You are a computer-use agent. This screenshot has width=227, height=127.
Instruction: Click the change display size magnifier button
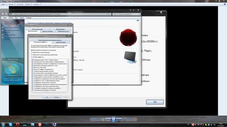pyautogui.click(x=95, y=119)
